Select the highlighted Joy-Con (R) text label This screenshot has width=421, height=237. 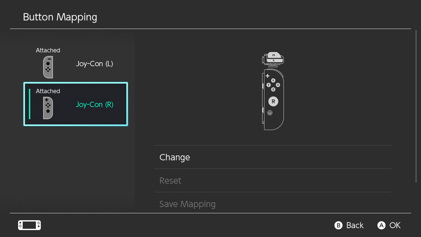point(94,105)
